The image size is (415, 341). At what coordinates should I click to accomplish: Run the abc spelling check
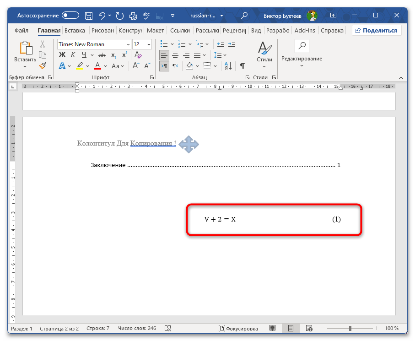tap(146, 16)
